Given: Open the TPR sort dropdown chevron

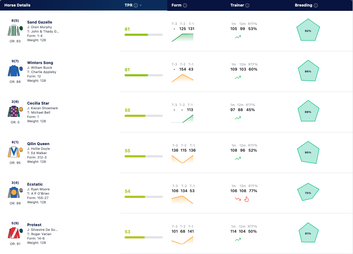Looking at the screenshot, I should (141, 5).
